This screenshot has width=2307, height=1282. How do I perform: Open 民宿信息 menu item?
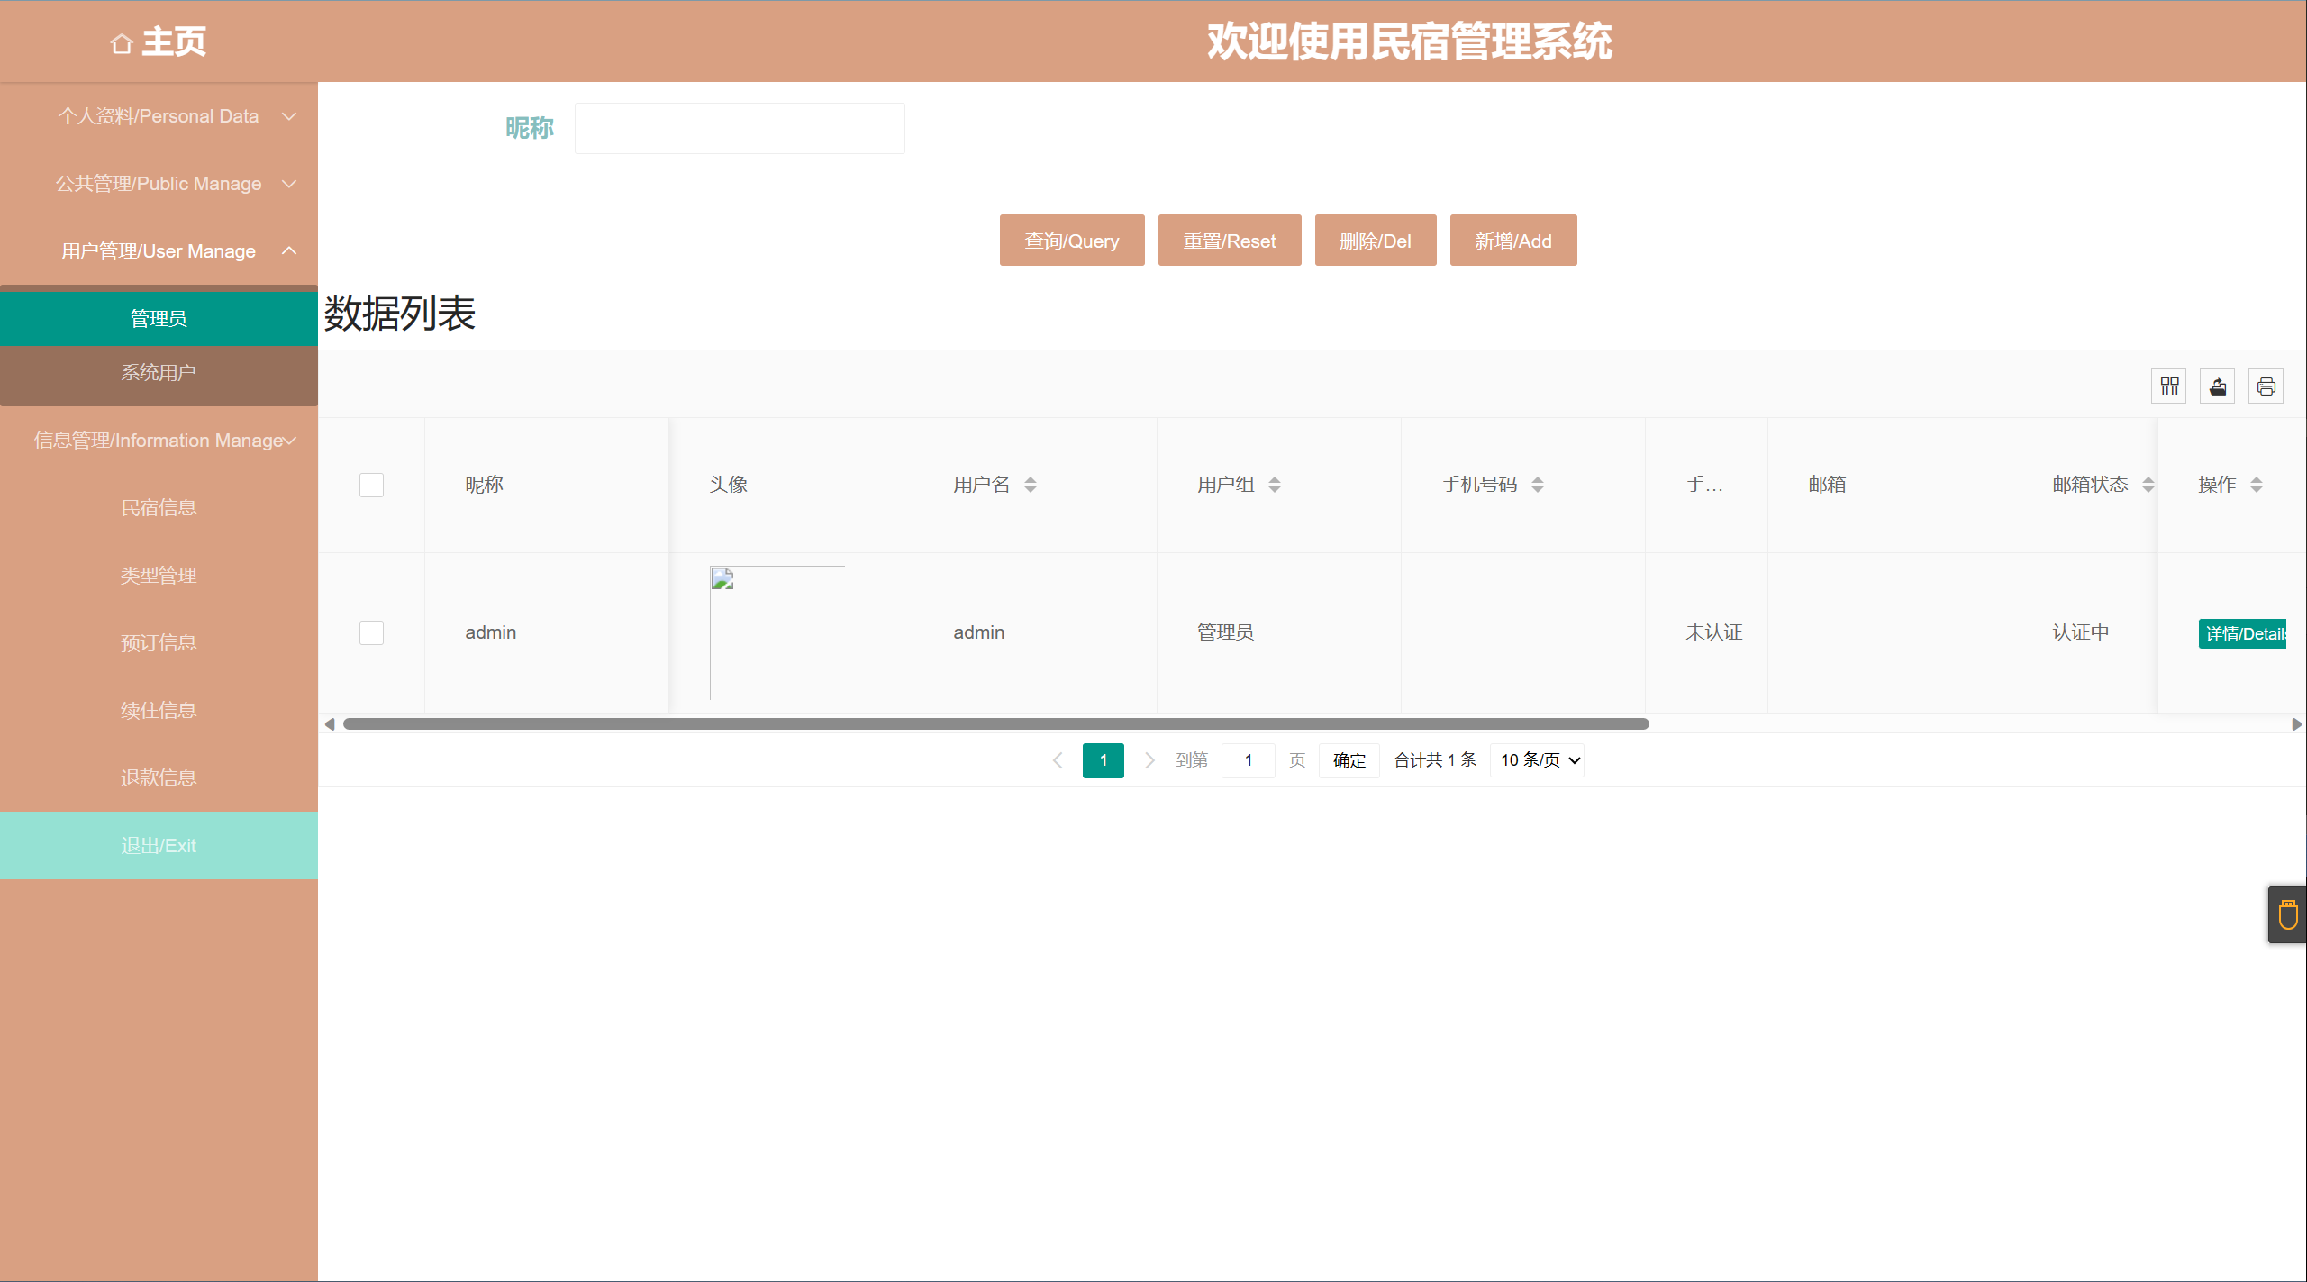coord(159,508)
